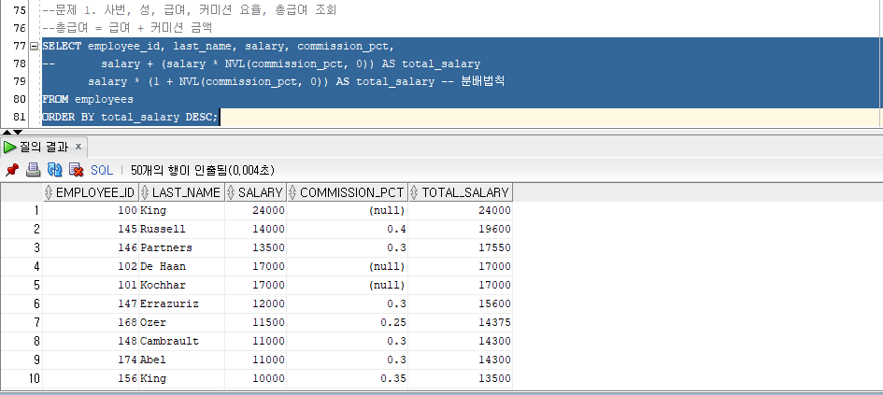Close the 질의 결과 tab
883x395 pixels.
78,147
